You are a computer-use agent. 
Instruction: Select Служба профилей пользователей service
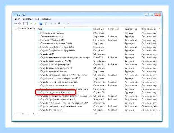click(x=58, y=99)
